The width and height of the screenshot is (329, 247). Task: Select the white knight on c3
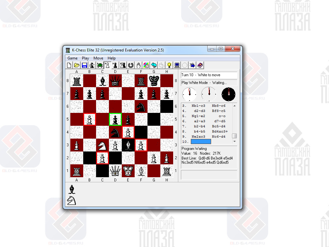[102, 145]
